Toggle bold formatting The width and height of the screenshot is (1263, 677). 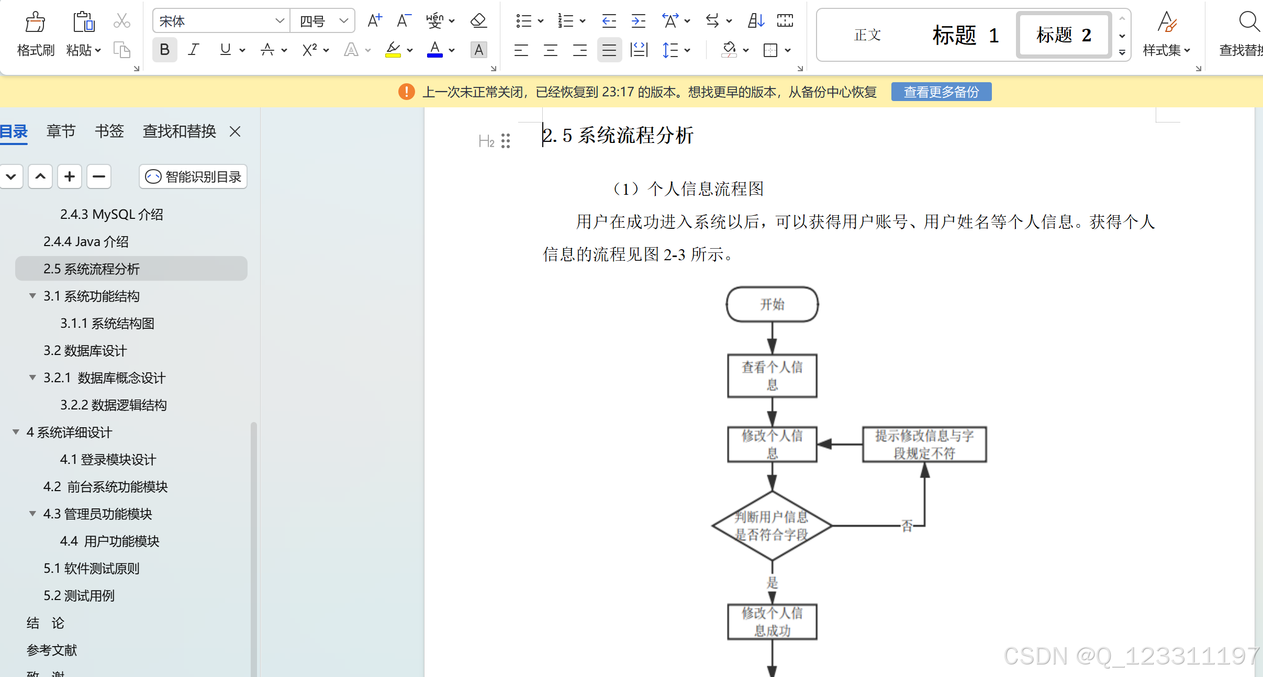tap(164, 50)
